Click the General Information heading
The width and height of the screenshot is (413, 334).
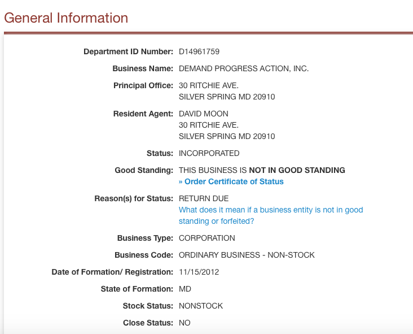[x=66, y=18]
